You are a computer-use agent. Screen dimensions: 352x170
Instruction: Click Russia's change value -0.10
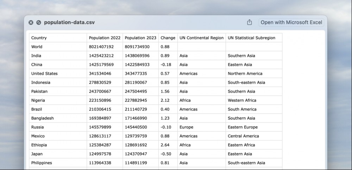coord(166,127)
